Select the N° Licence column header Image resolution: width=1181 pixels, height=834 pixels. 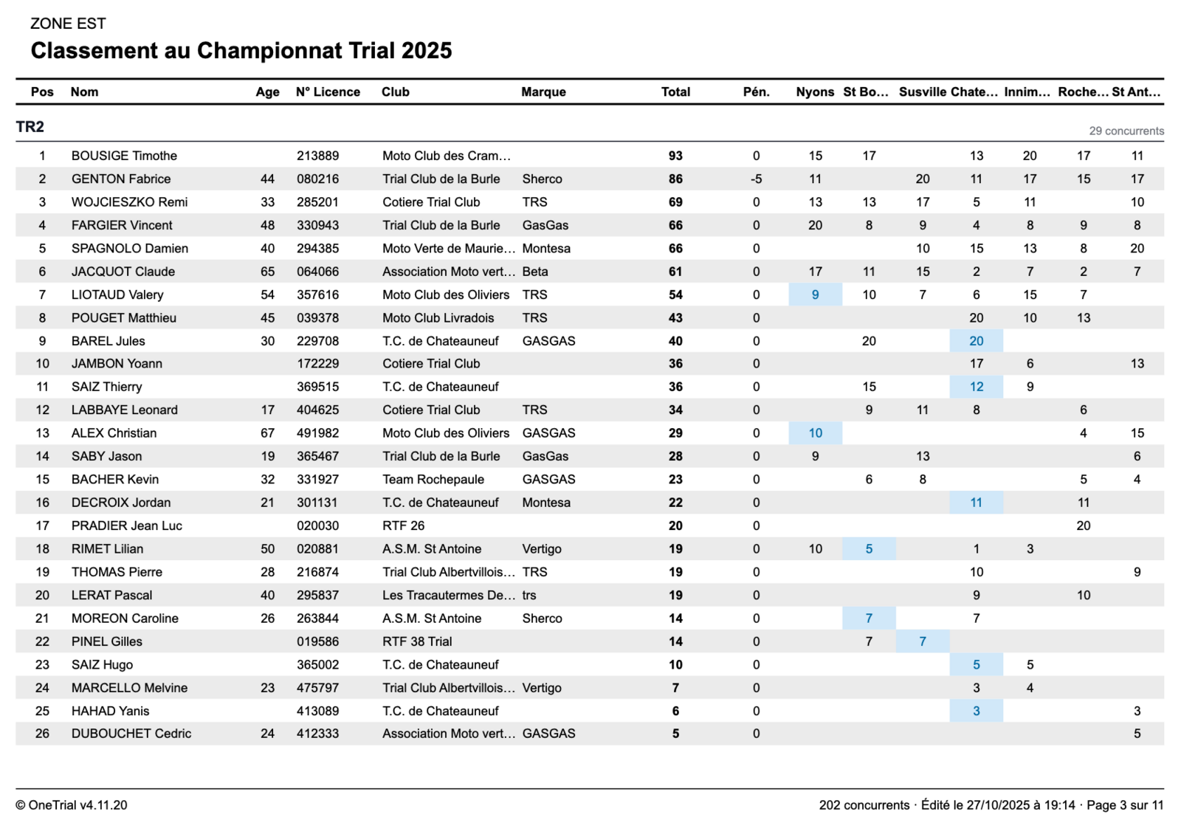pyautogui.click(x=328, y=92)
